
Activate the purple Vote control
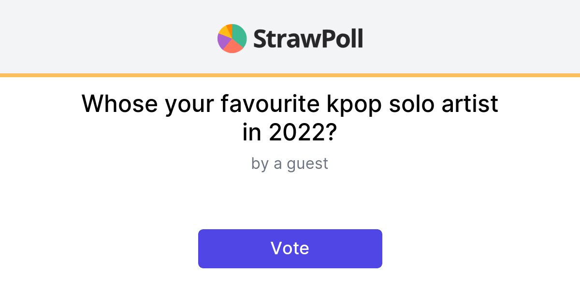[x=290, y=248]
